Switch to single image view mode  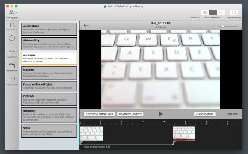pos(221,12)
